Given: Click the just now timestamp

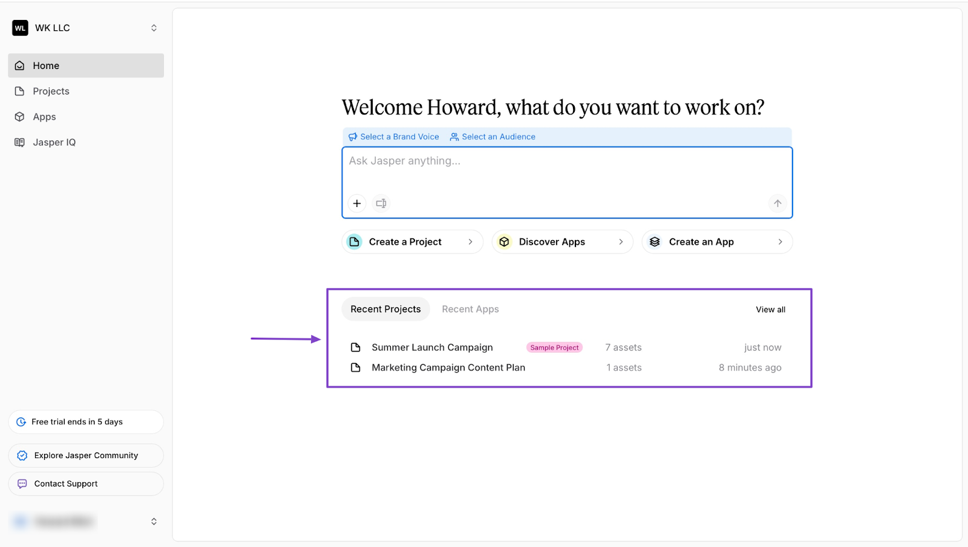Looking at the screenshot, I should (x=763, y=347).
